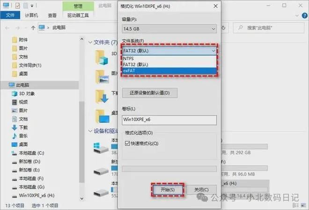This screenshot has height=210, width=309.
Task: Click 此电脑 in the address bar
Action: [x=59, y=28]
